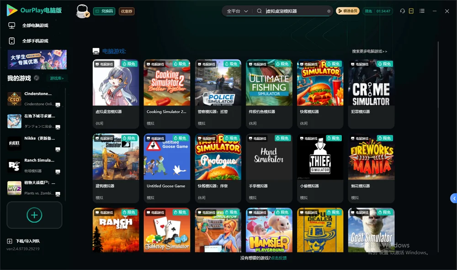Clear the search text with the x icon
457x270 pixels.
tap(329, 11)
